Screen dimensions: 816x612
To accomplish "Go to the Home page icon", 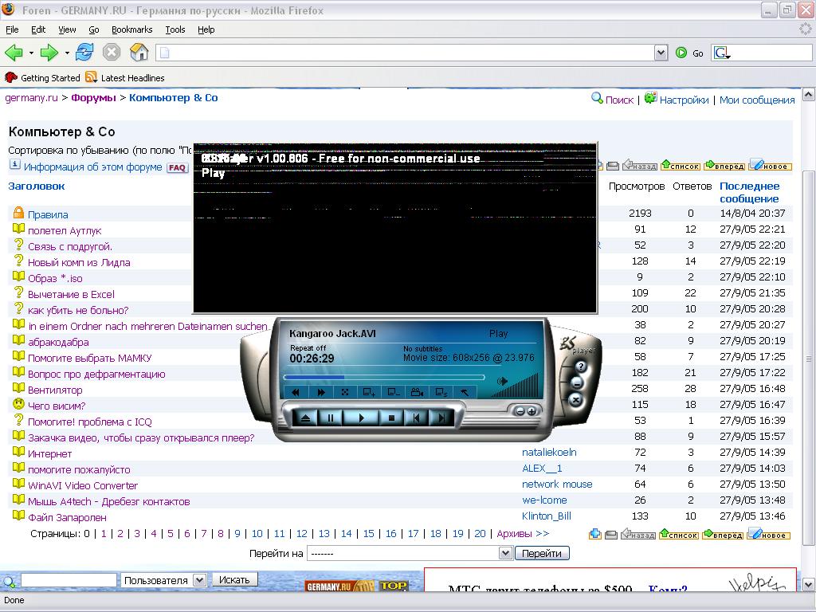I will (x=139, y=52).
